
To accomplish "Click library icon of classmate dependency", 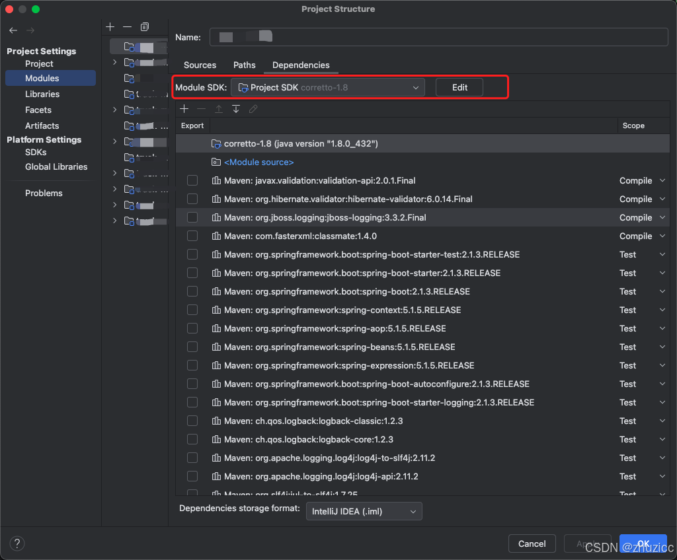I will click(x=216, y=236).
